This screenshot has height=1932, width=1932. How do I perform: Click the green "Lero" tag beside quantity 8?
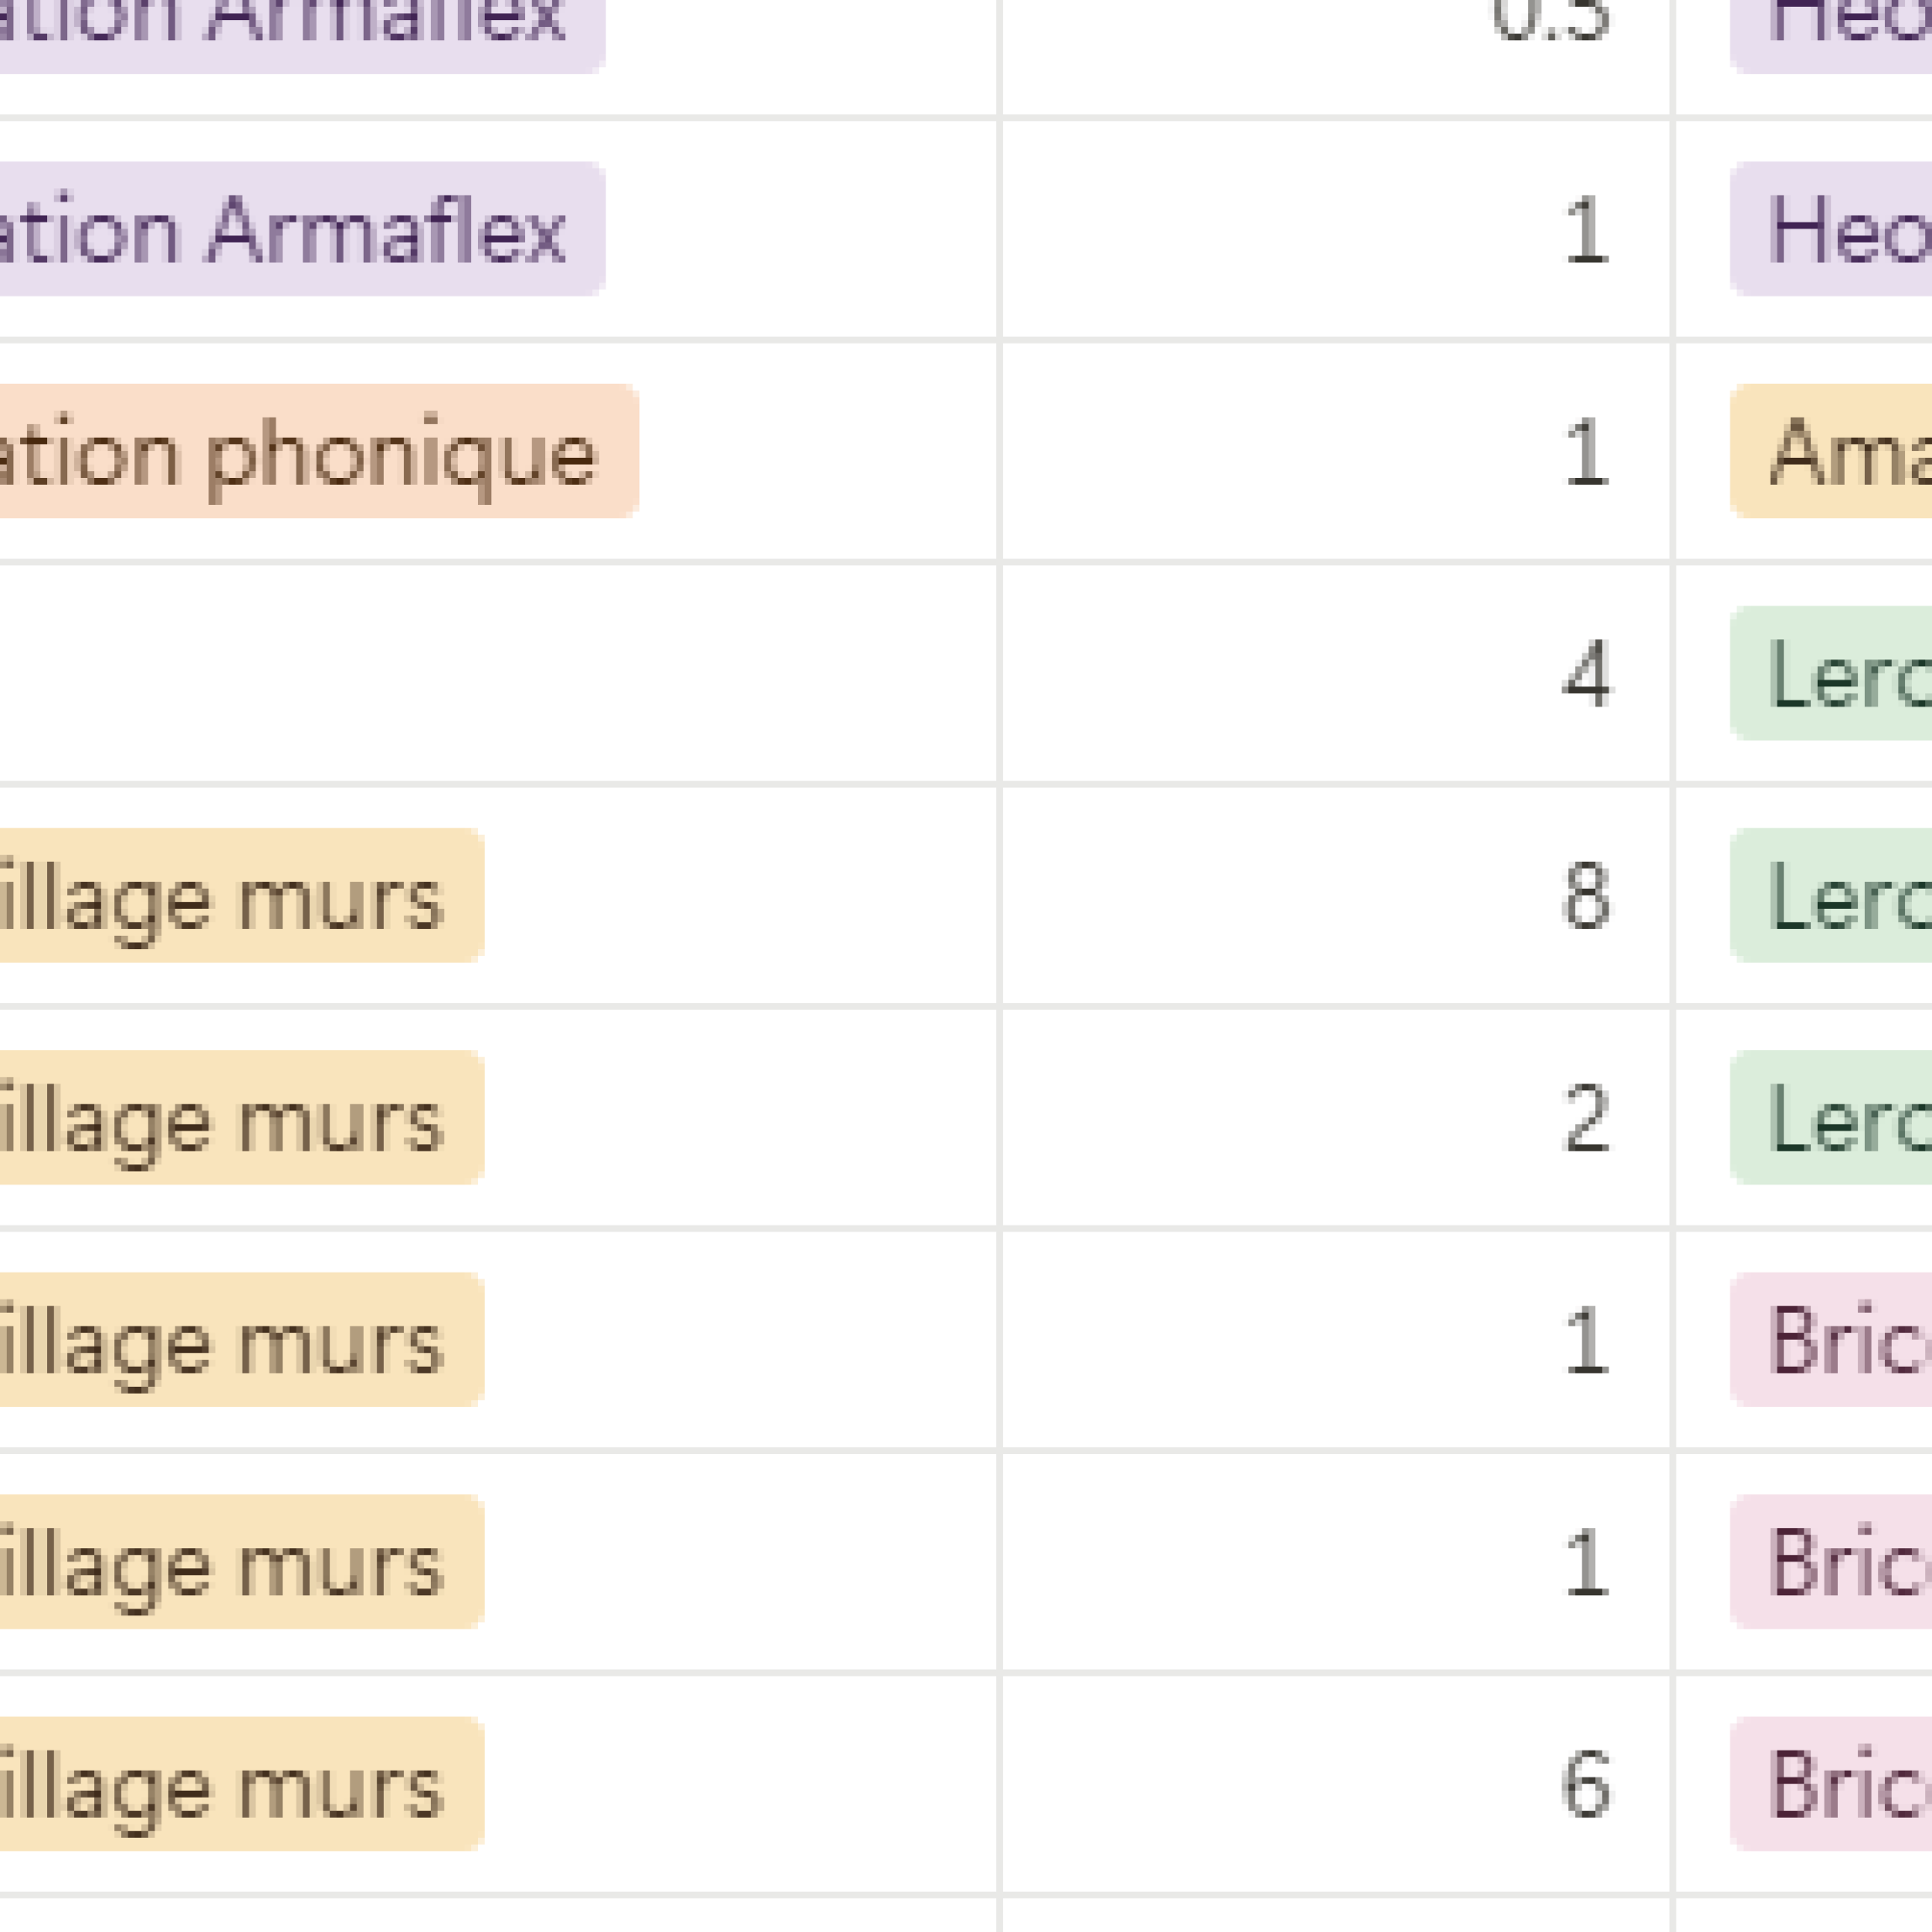[1840, 896]
